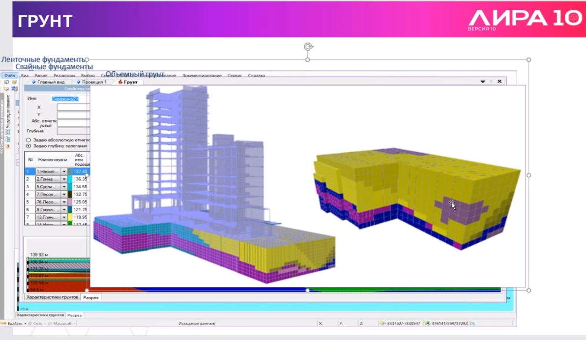586x340 pixels.
Task: Select radio option Задаю глубину залегания
Action: coord(29,146)
